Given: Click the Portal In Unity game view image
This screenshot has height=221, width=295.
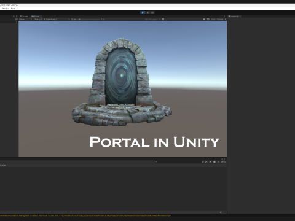Looking at the screenshot, I should pyautogui.click(x=122, y=89).
